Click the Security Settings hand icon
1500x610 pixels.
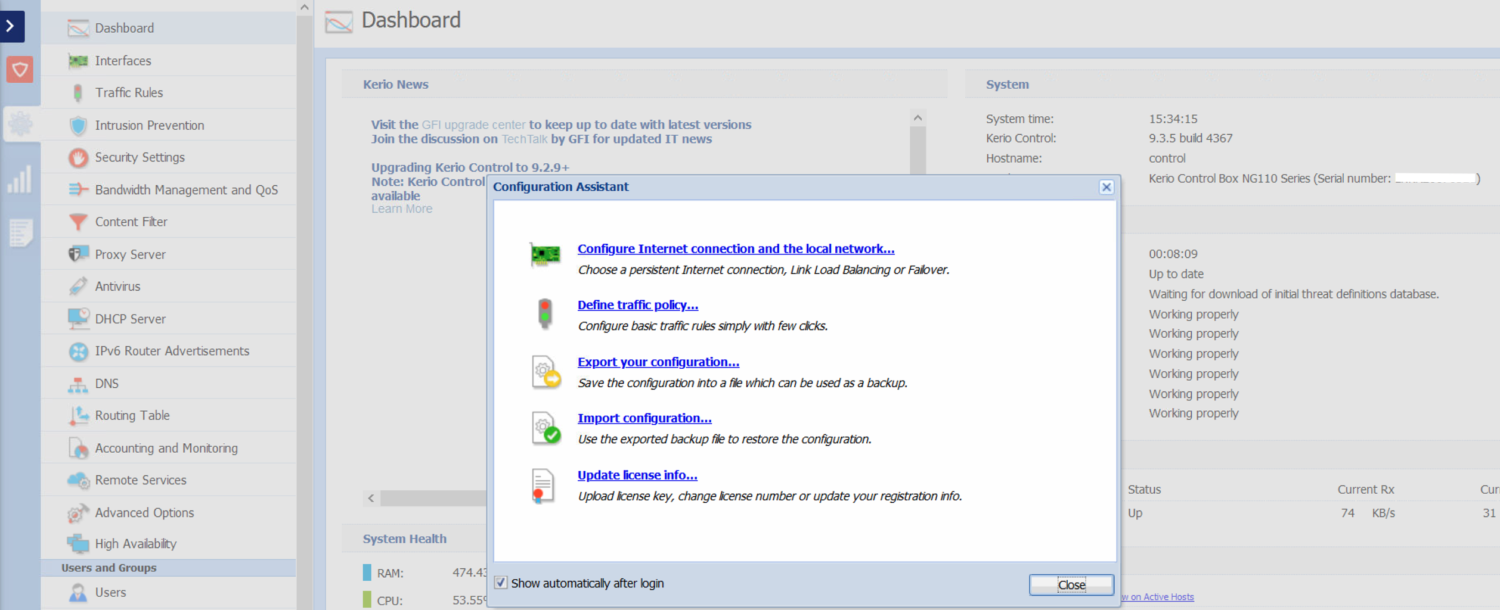click(78, 157)
